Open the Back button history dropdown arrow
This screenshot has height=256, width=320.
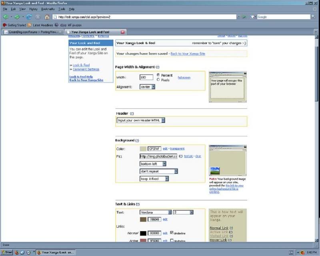(11, 17)
